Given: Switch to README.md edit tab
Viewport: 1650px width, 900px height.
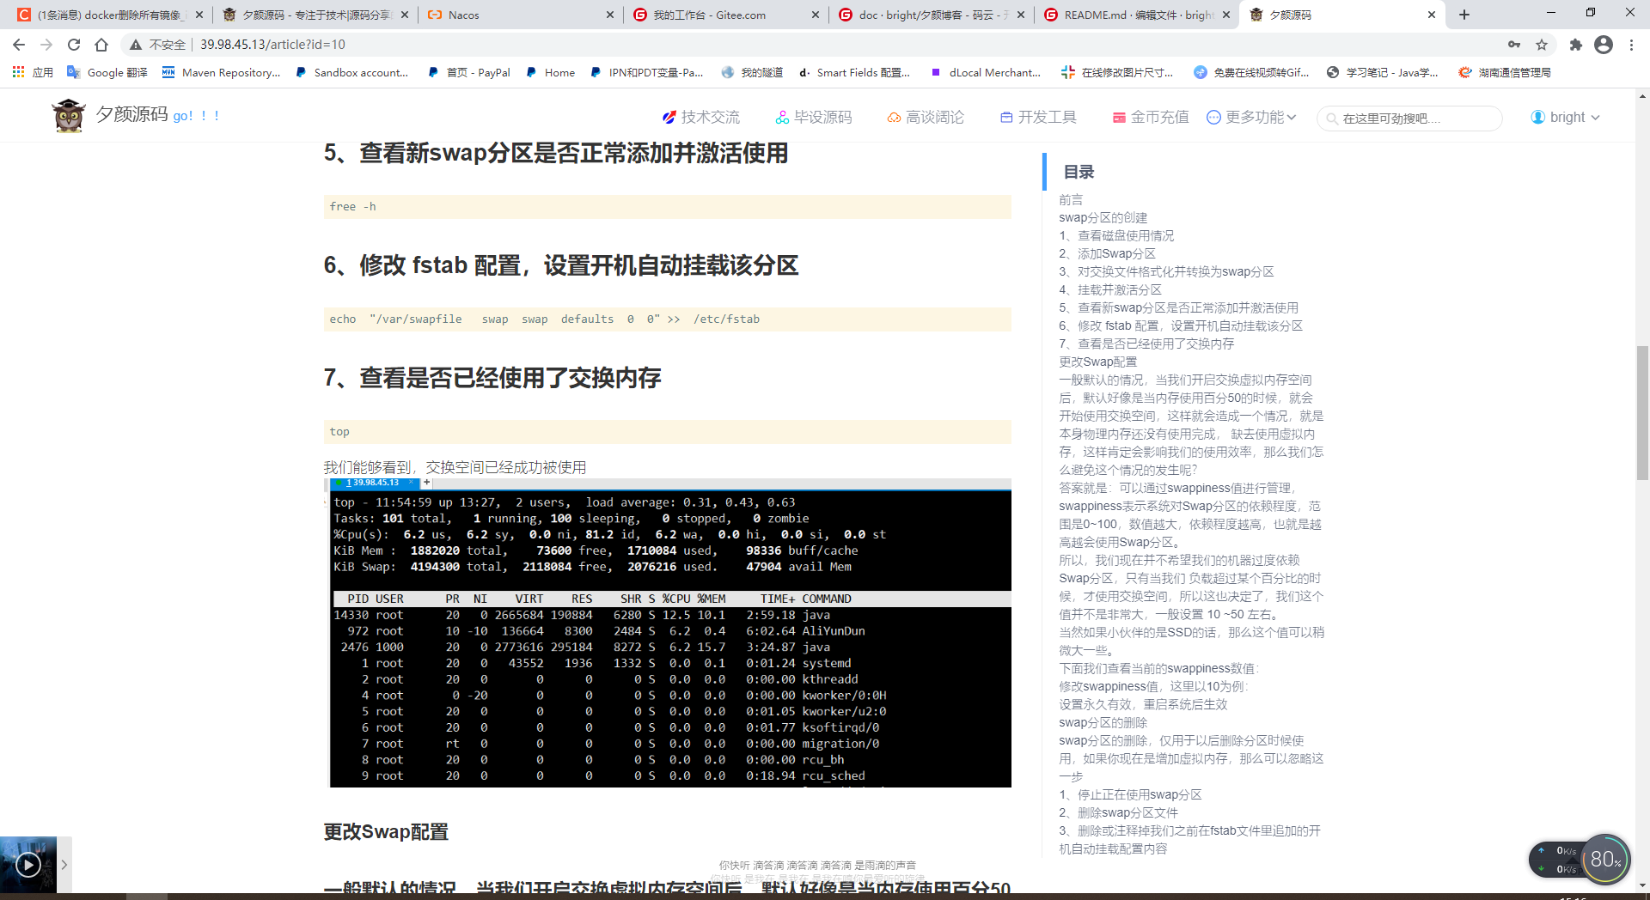Looking at the screenshot, I should pyautogui.click(x=1137, y=15).
